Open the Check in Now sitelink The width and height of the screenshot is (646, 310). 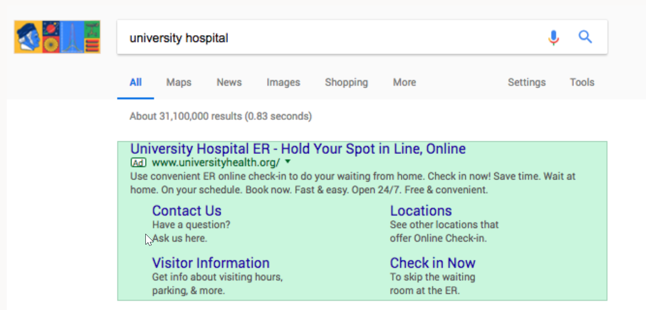432,263
